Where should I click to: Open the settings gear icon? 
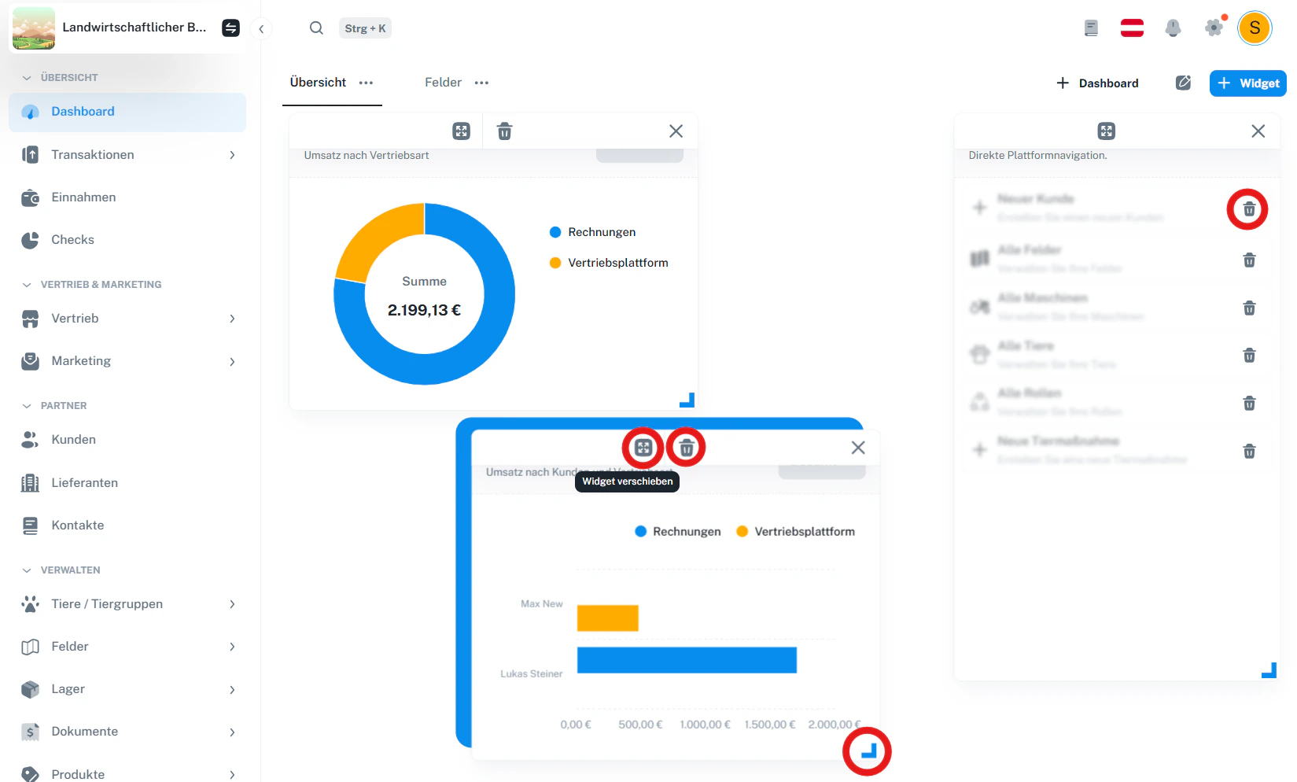point(1213,28)
